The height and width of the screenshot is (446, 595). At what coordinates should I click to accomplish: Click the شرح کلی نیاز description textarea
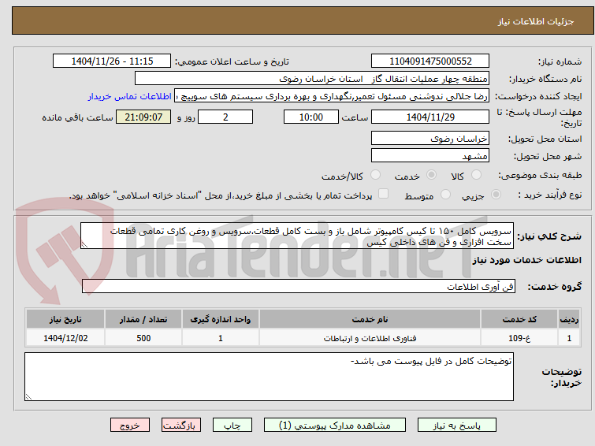(297, 236)
